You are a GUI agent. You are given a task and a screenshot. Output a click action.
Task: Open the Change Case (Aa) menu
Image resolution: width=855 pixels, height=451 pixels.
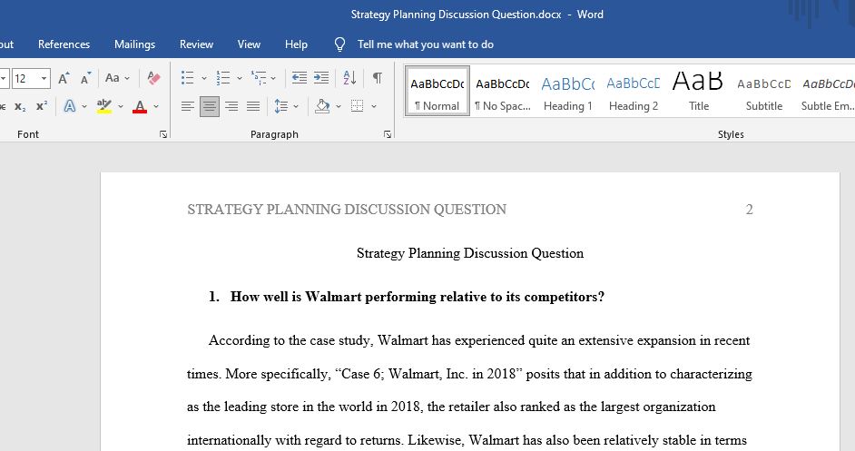(x=117, y=78)
